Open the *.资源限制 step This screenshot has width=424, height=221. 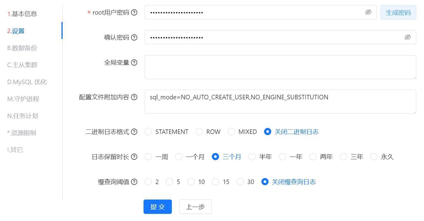coord(21,133)
